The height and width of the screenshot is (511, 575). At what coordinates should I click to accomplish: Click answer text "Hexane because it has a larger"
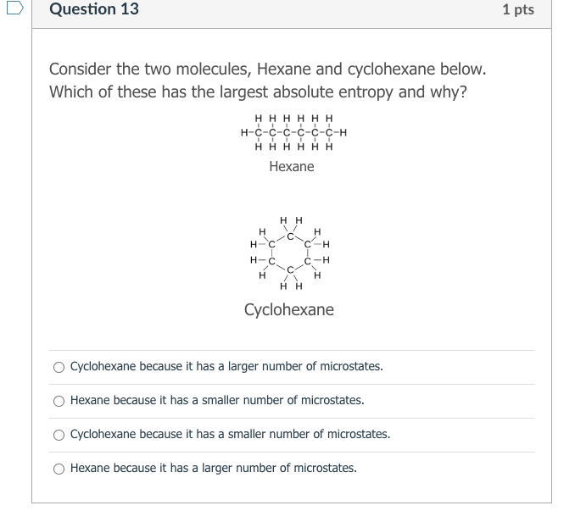click(x=214, y=468)
